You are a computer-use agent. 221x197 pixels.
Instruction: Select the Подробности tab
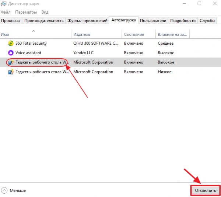(183, 21)
